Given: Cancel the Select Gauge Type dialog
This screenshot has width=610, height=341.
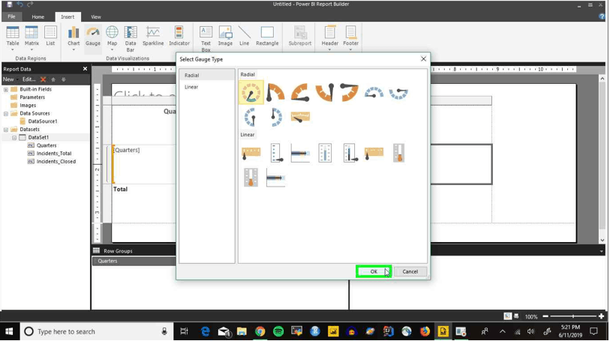Looking at the screenshot, I should pyautogui.click(x=410, y=271).
